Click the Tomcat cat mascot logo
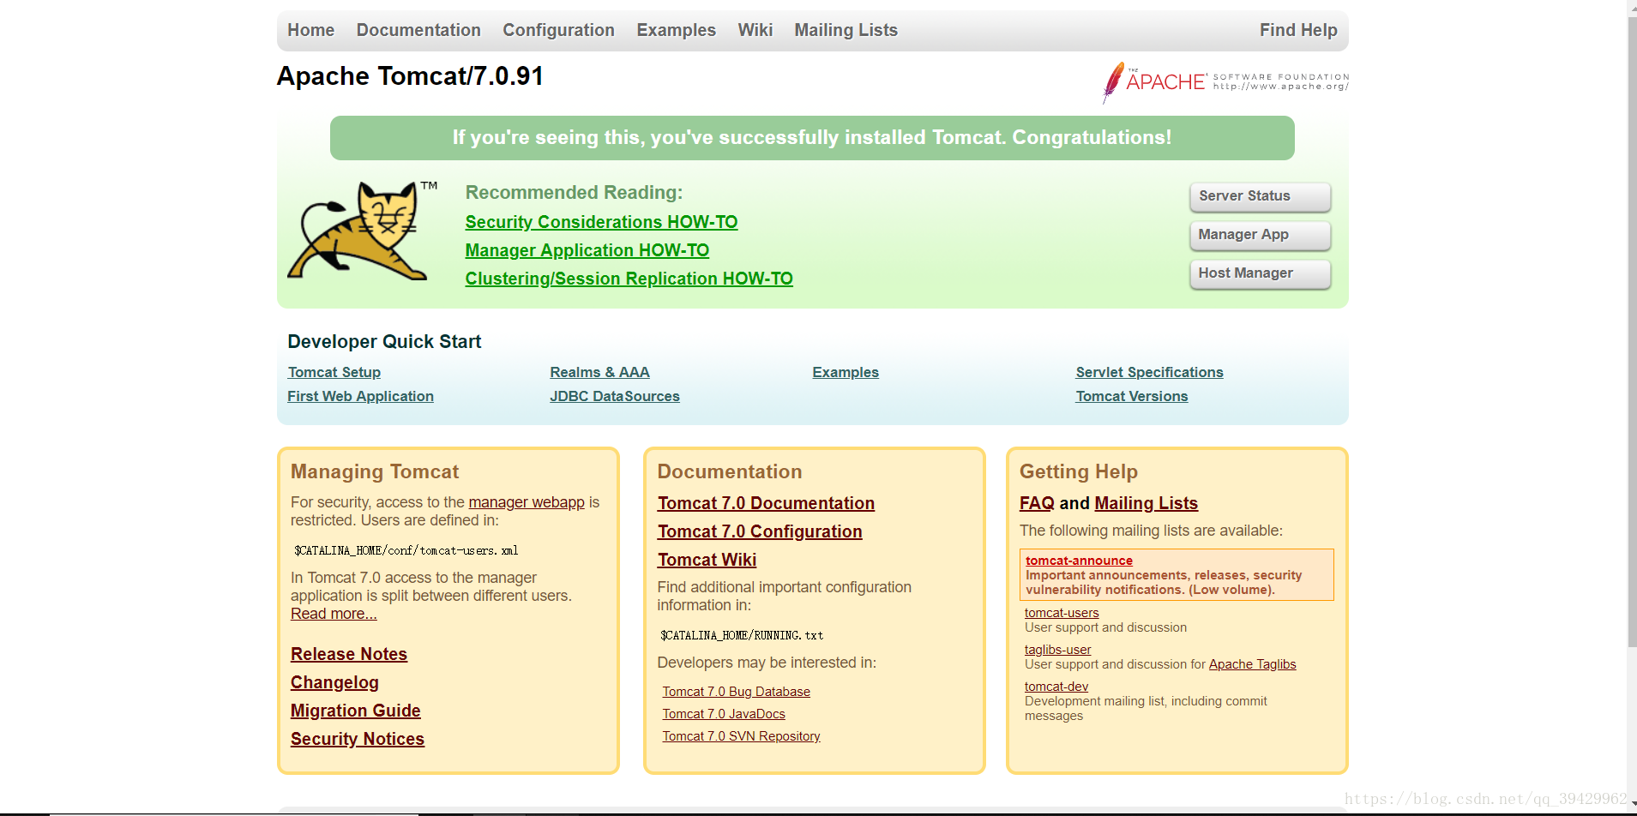This screenshot has height=816, width=1637. pyautogui.click(x=358, y=230)
